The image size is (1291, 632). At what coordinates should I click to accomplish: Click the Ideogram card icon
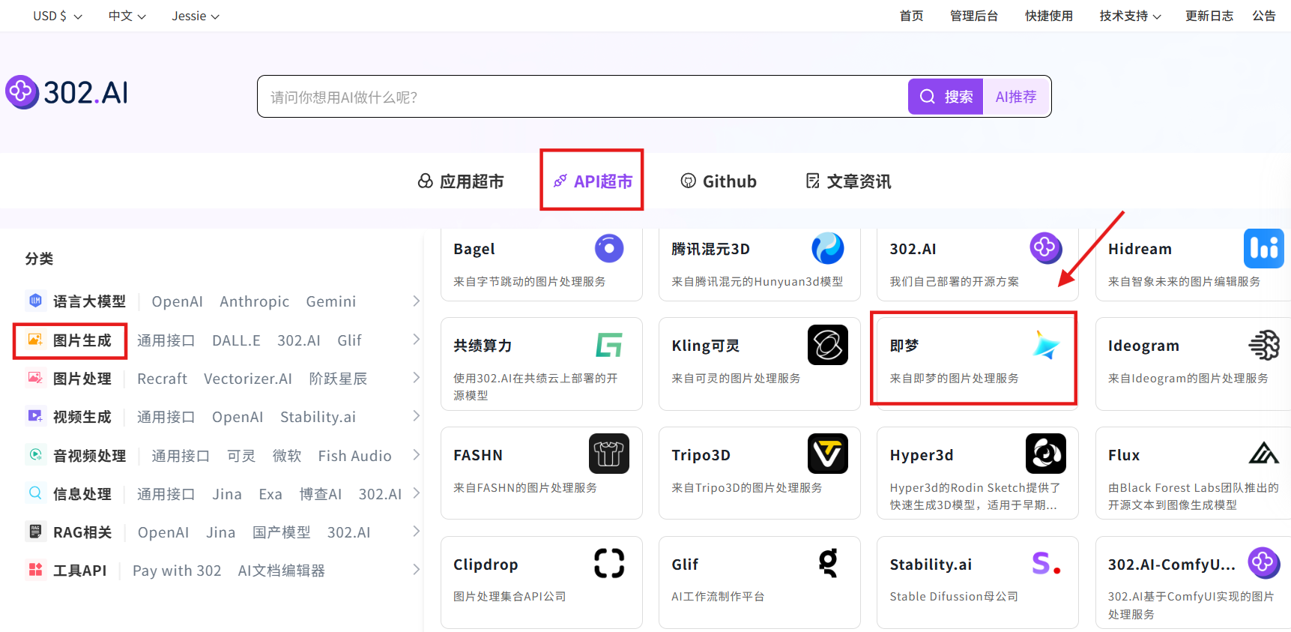[1264, 345]
